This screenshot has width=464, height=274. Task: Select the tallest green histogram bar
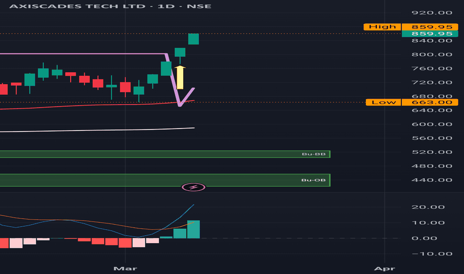(x=194, y=229)
